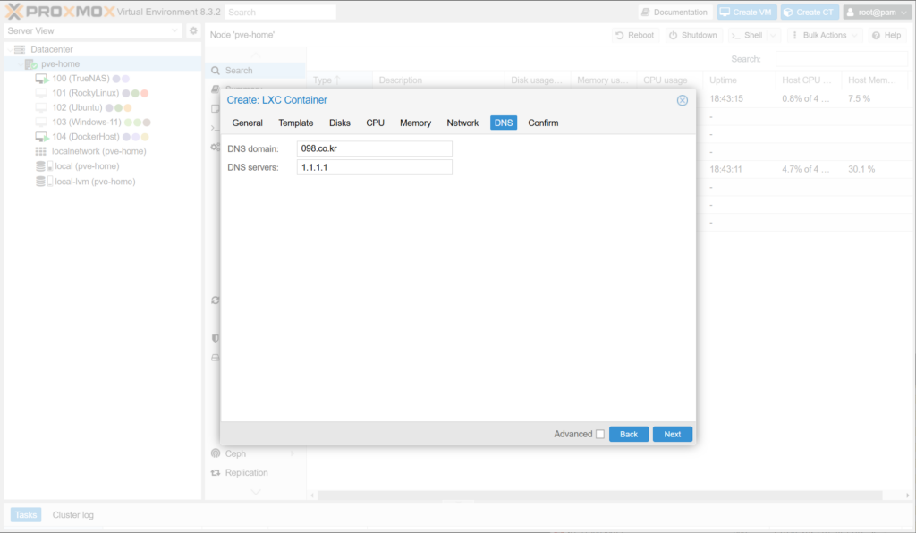The height and width of the screenshot is (533, 916).
Task: Click the Replication icon in node menu
Action: click(216, 472)
